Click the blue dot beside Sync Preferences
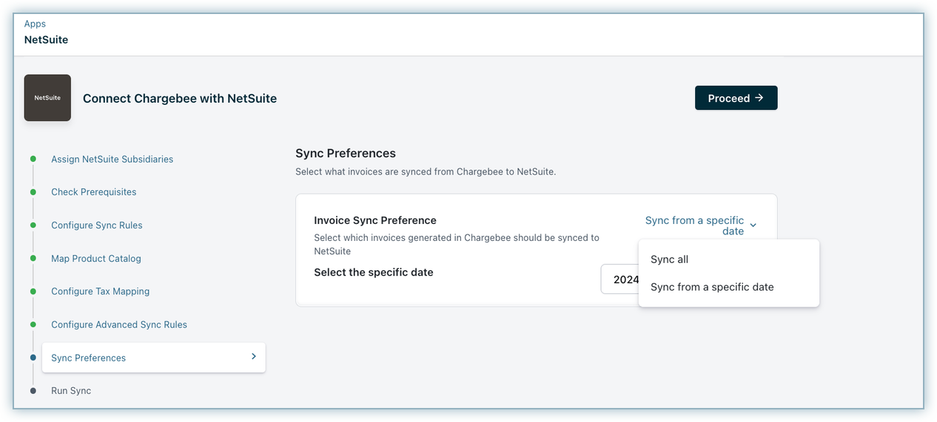Screen dimensions: 937x422 click(x=33, y=358)
